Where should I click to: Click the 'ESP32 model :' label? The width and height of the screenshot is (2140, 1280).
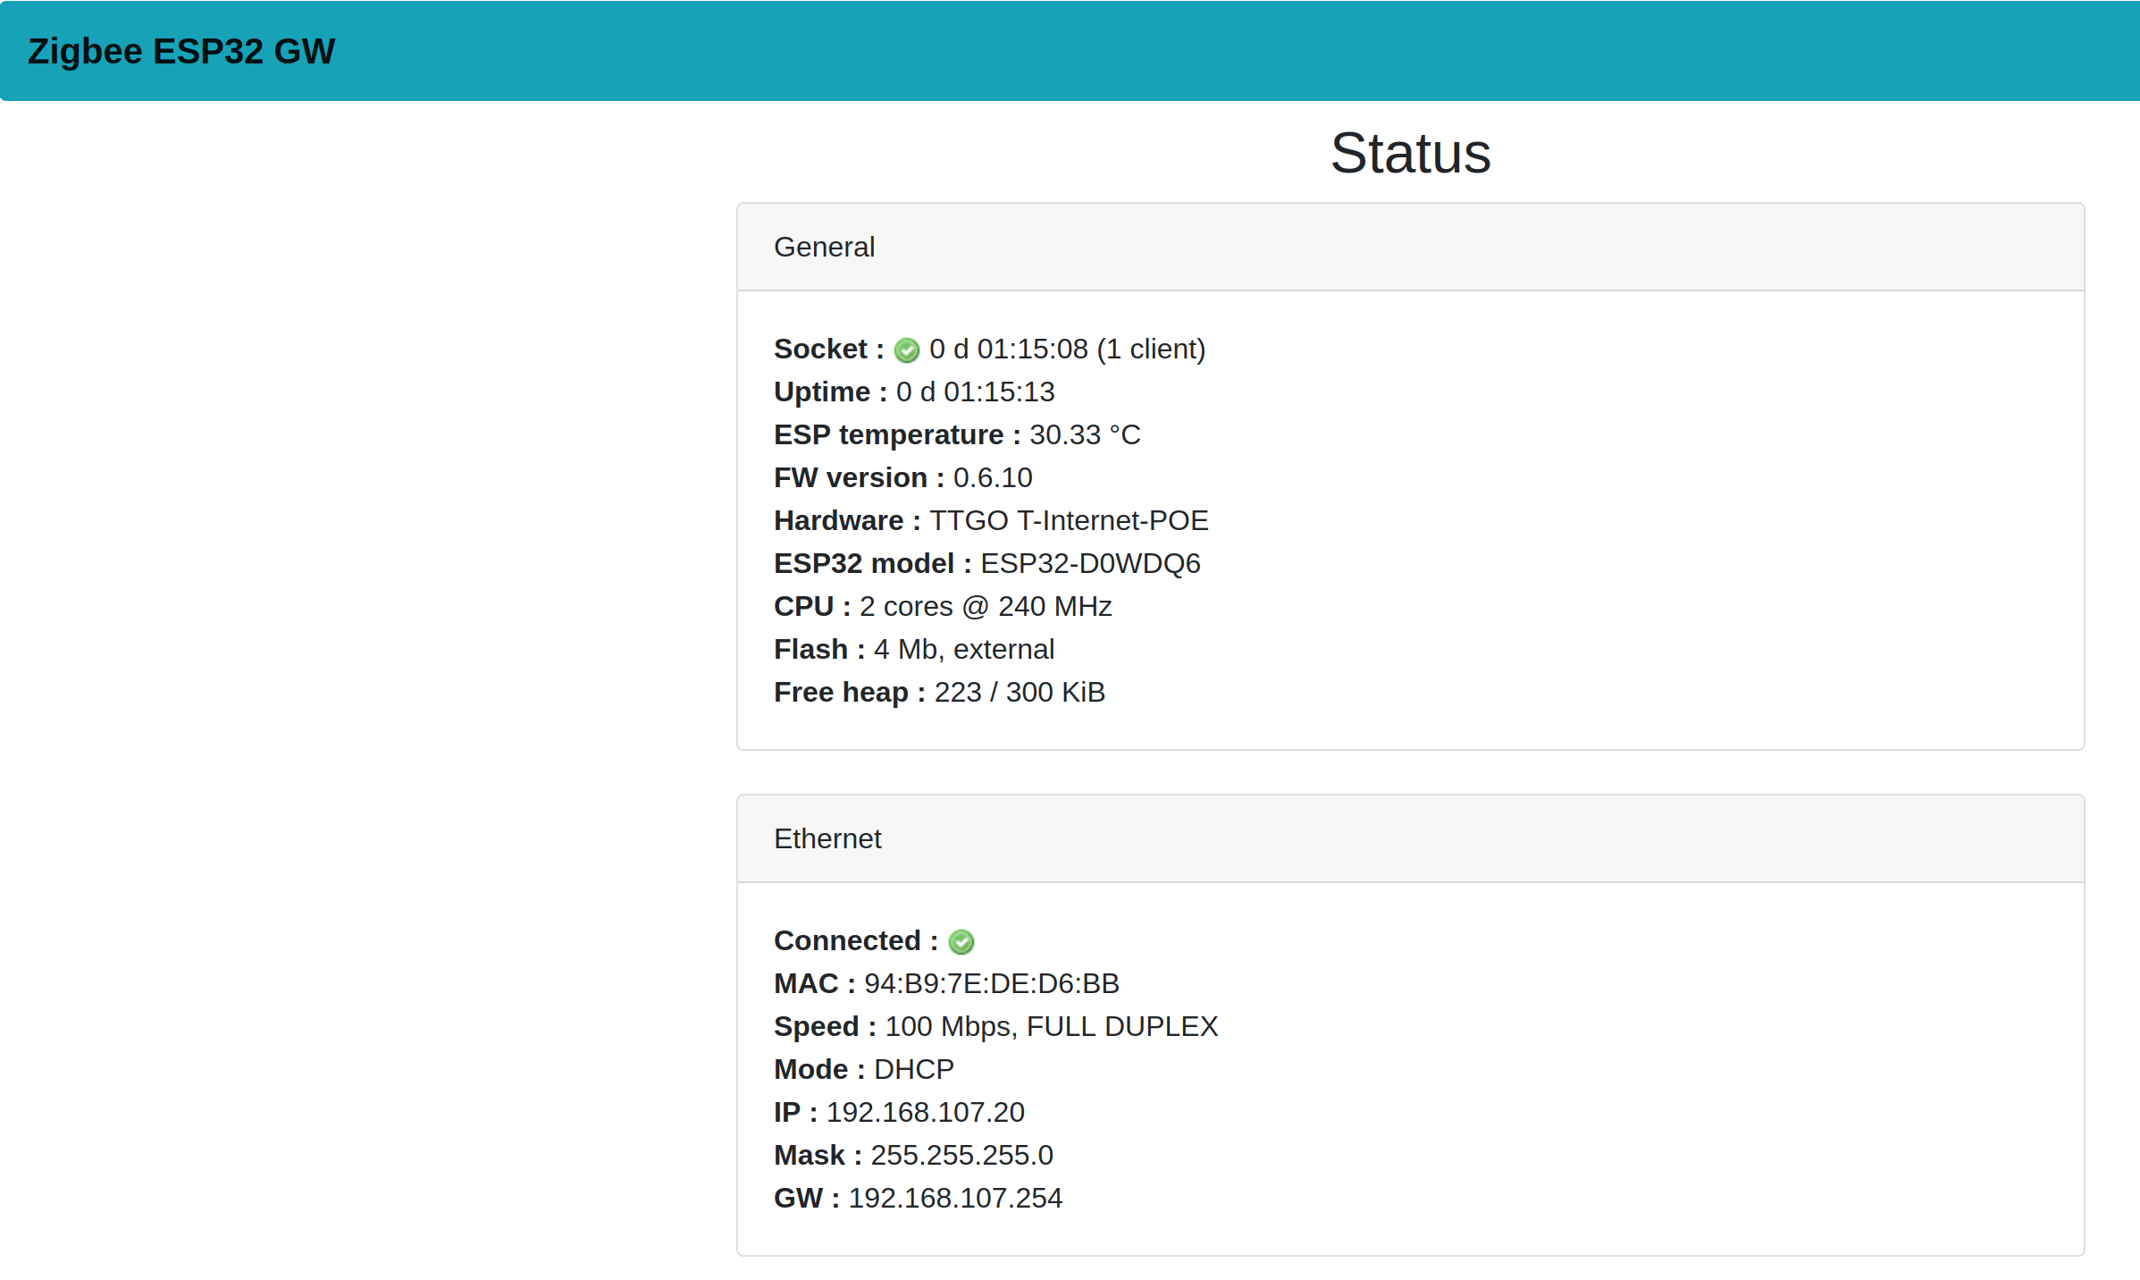[873, 563]
